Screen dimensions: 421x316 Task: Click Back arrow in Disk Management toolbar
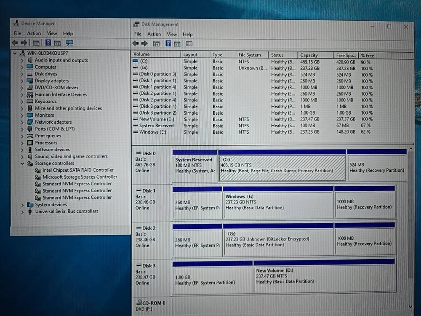[136, 43]
